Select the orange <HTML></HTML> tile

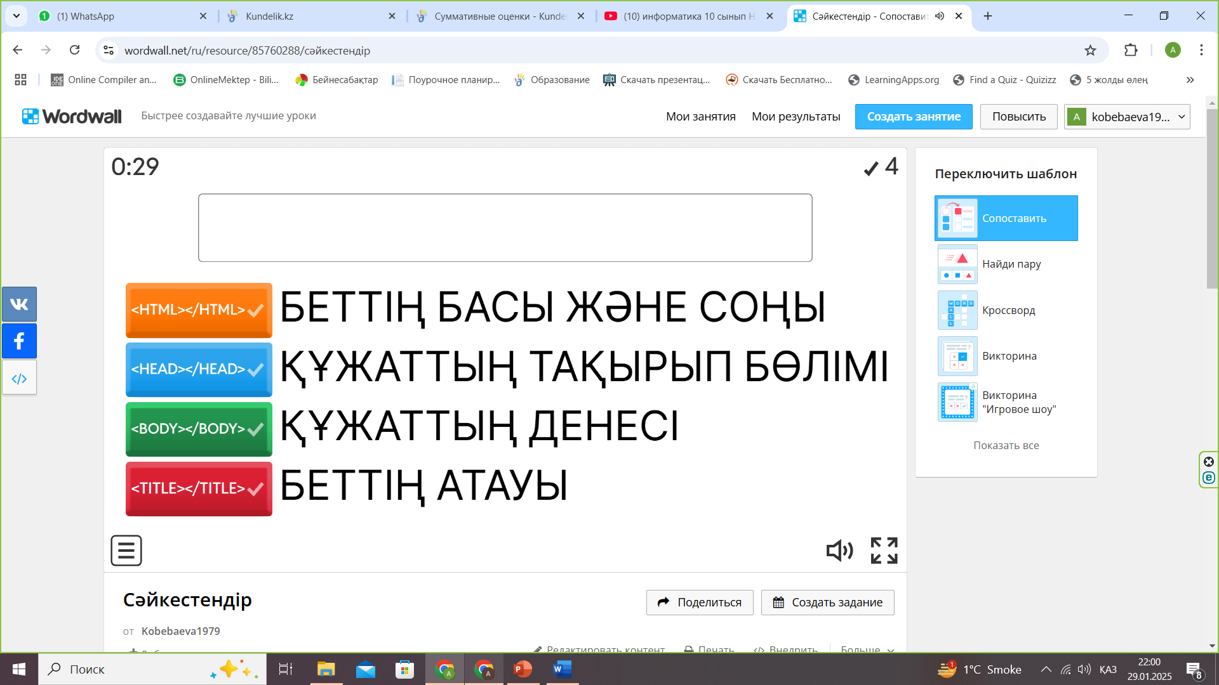199,310
